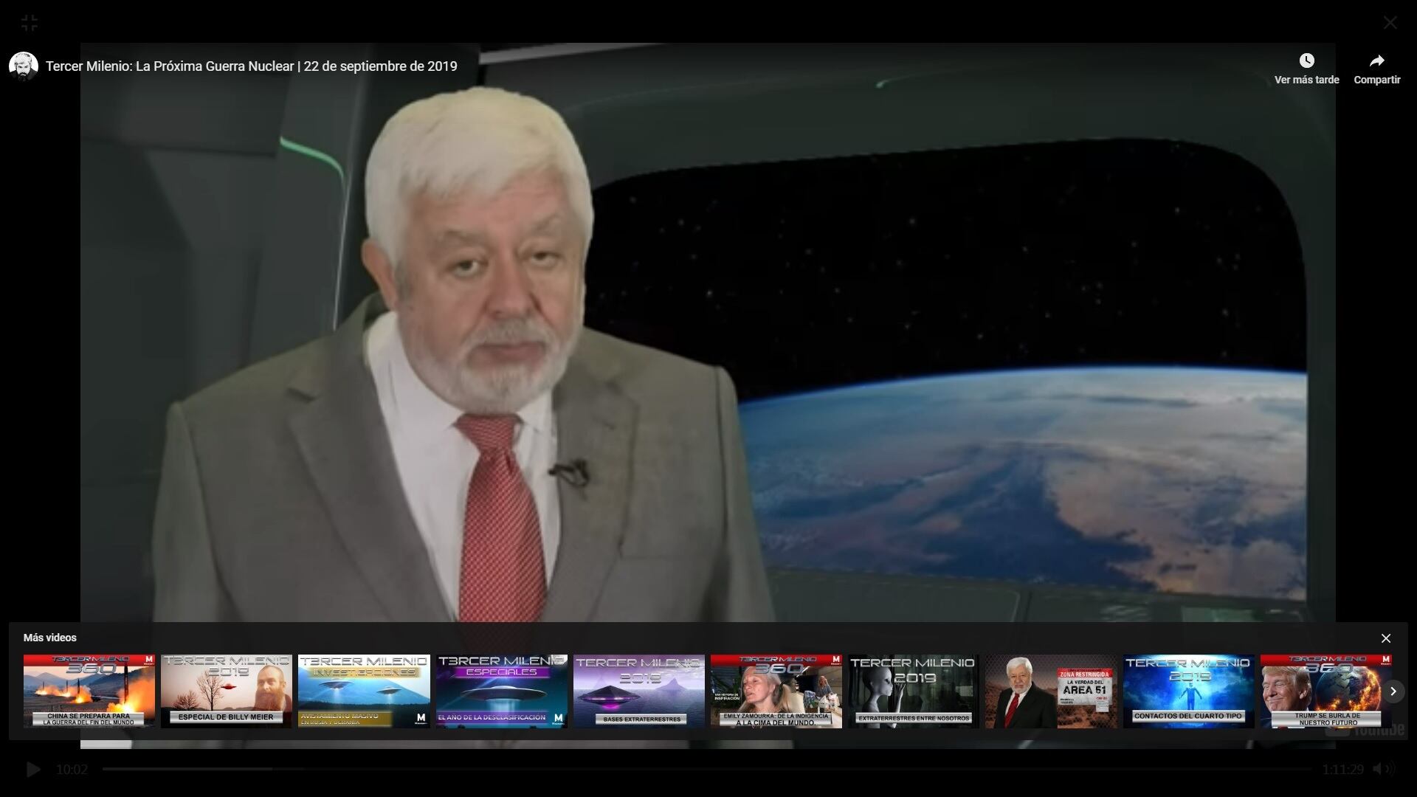The width and height of the screenshot is (1417, 797).
Task: Open China se prepara para la guerra thumbnail
Action: pyautogui.click(x=89, y=691)
